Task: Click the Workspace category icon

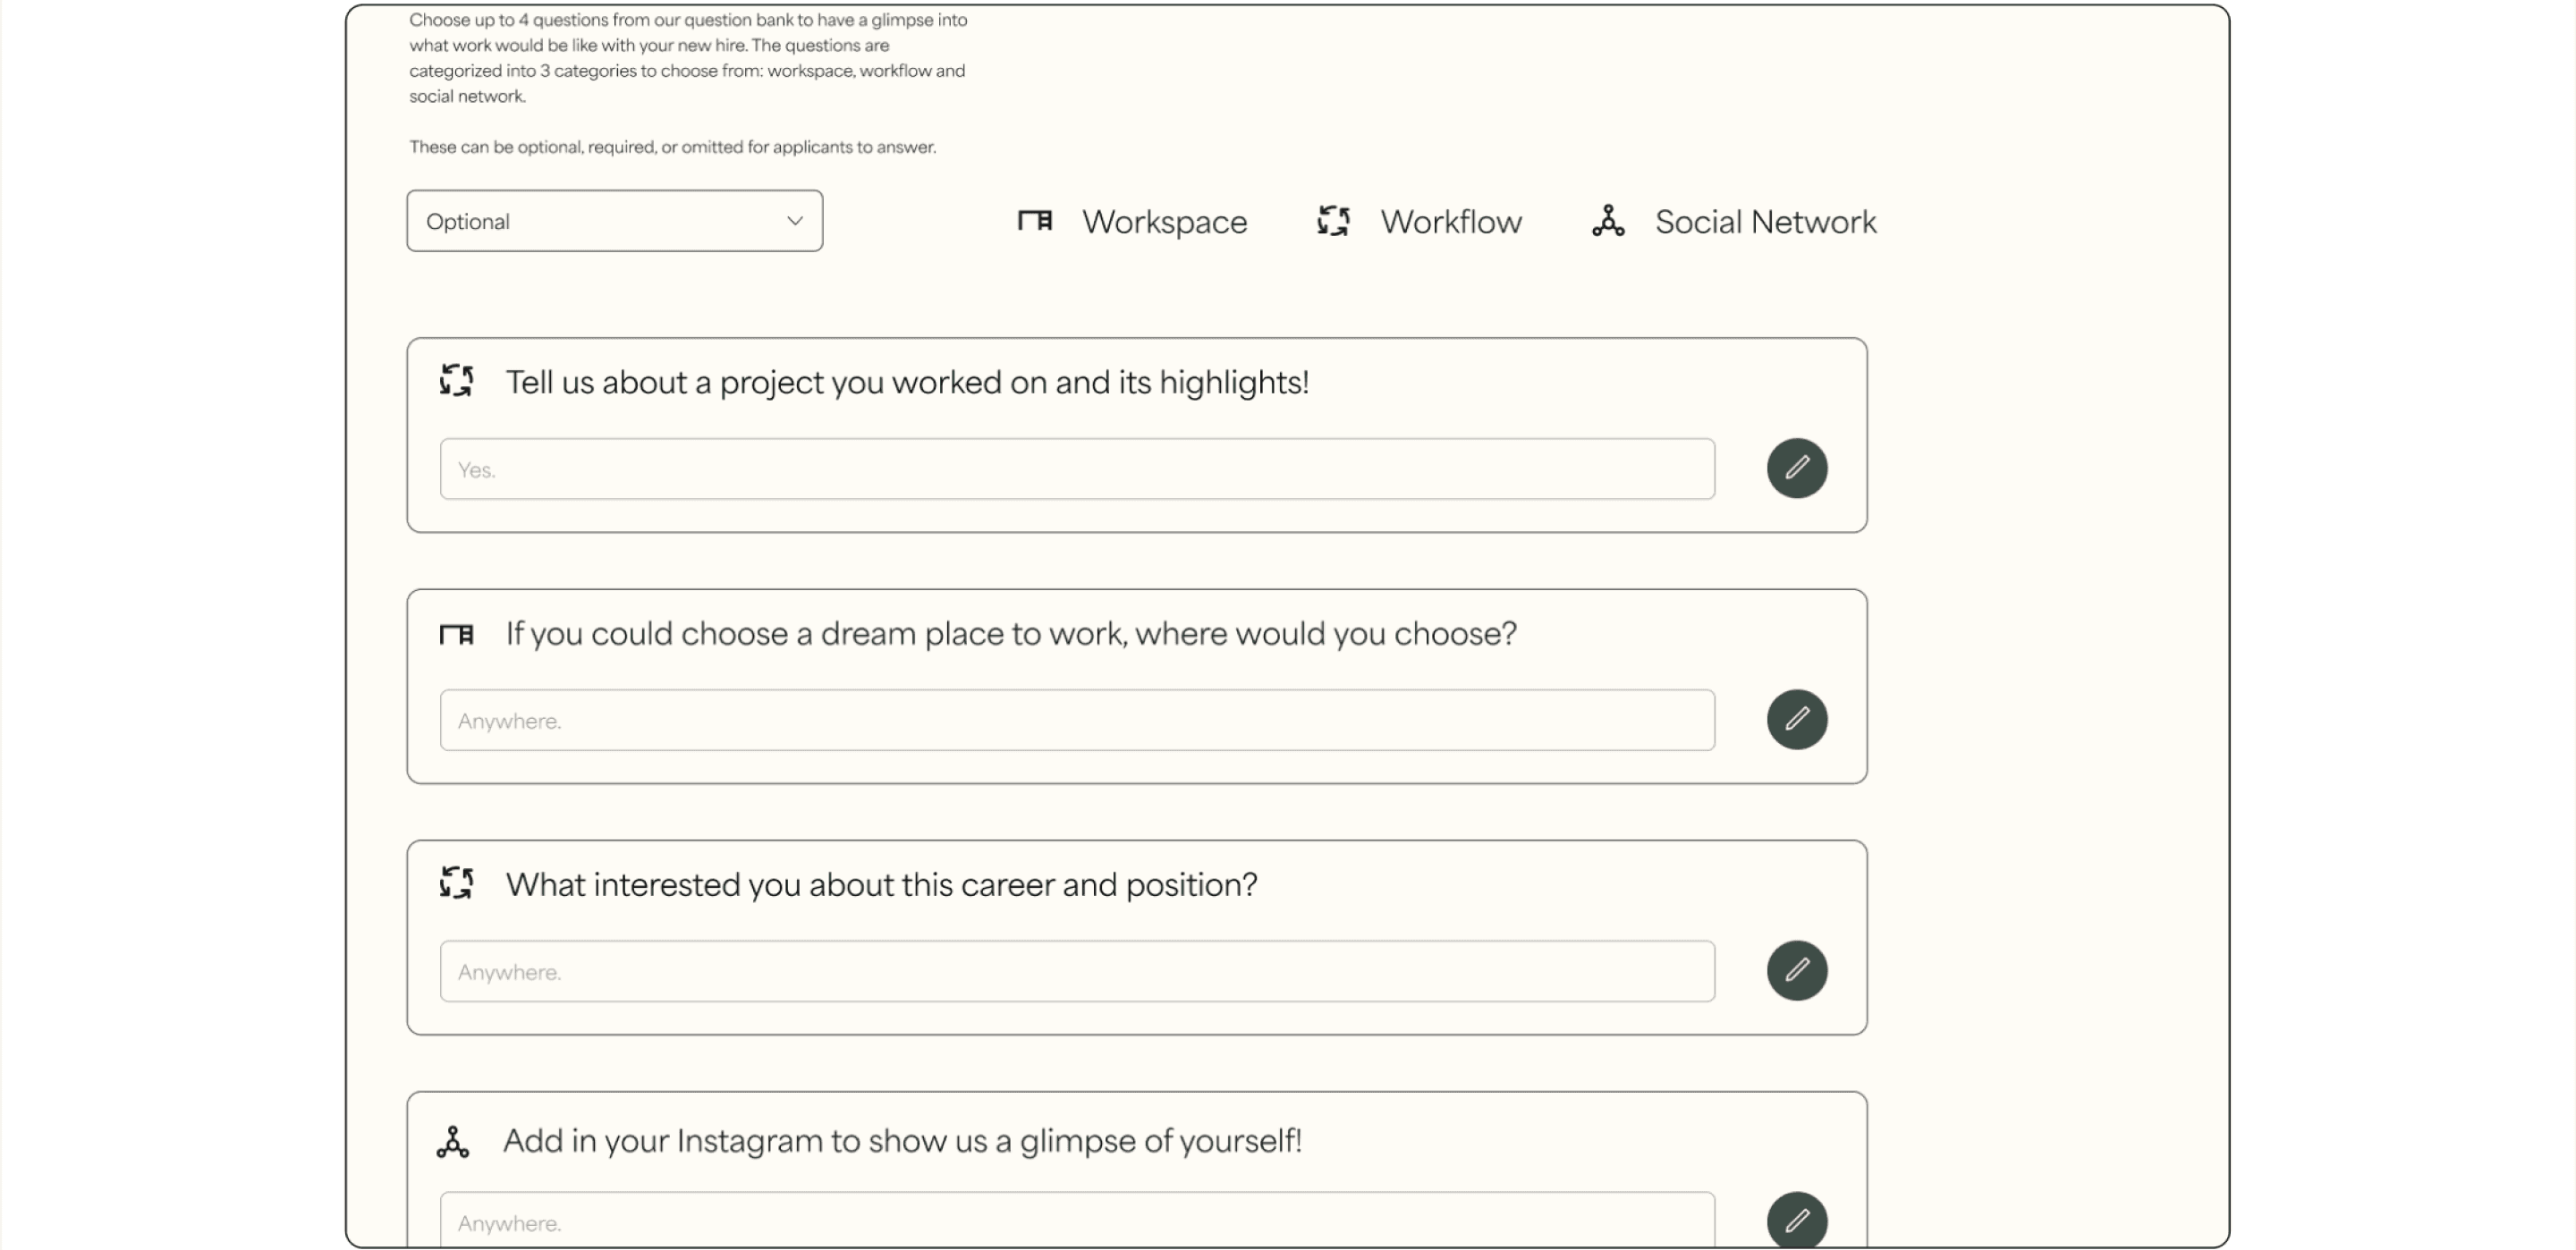Action: (x=1035, y=221)
